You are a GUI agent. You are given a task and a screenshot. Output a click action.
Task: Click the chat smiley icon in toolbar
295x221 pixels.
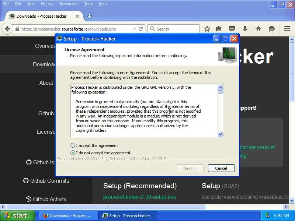(x=272, y=29)
